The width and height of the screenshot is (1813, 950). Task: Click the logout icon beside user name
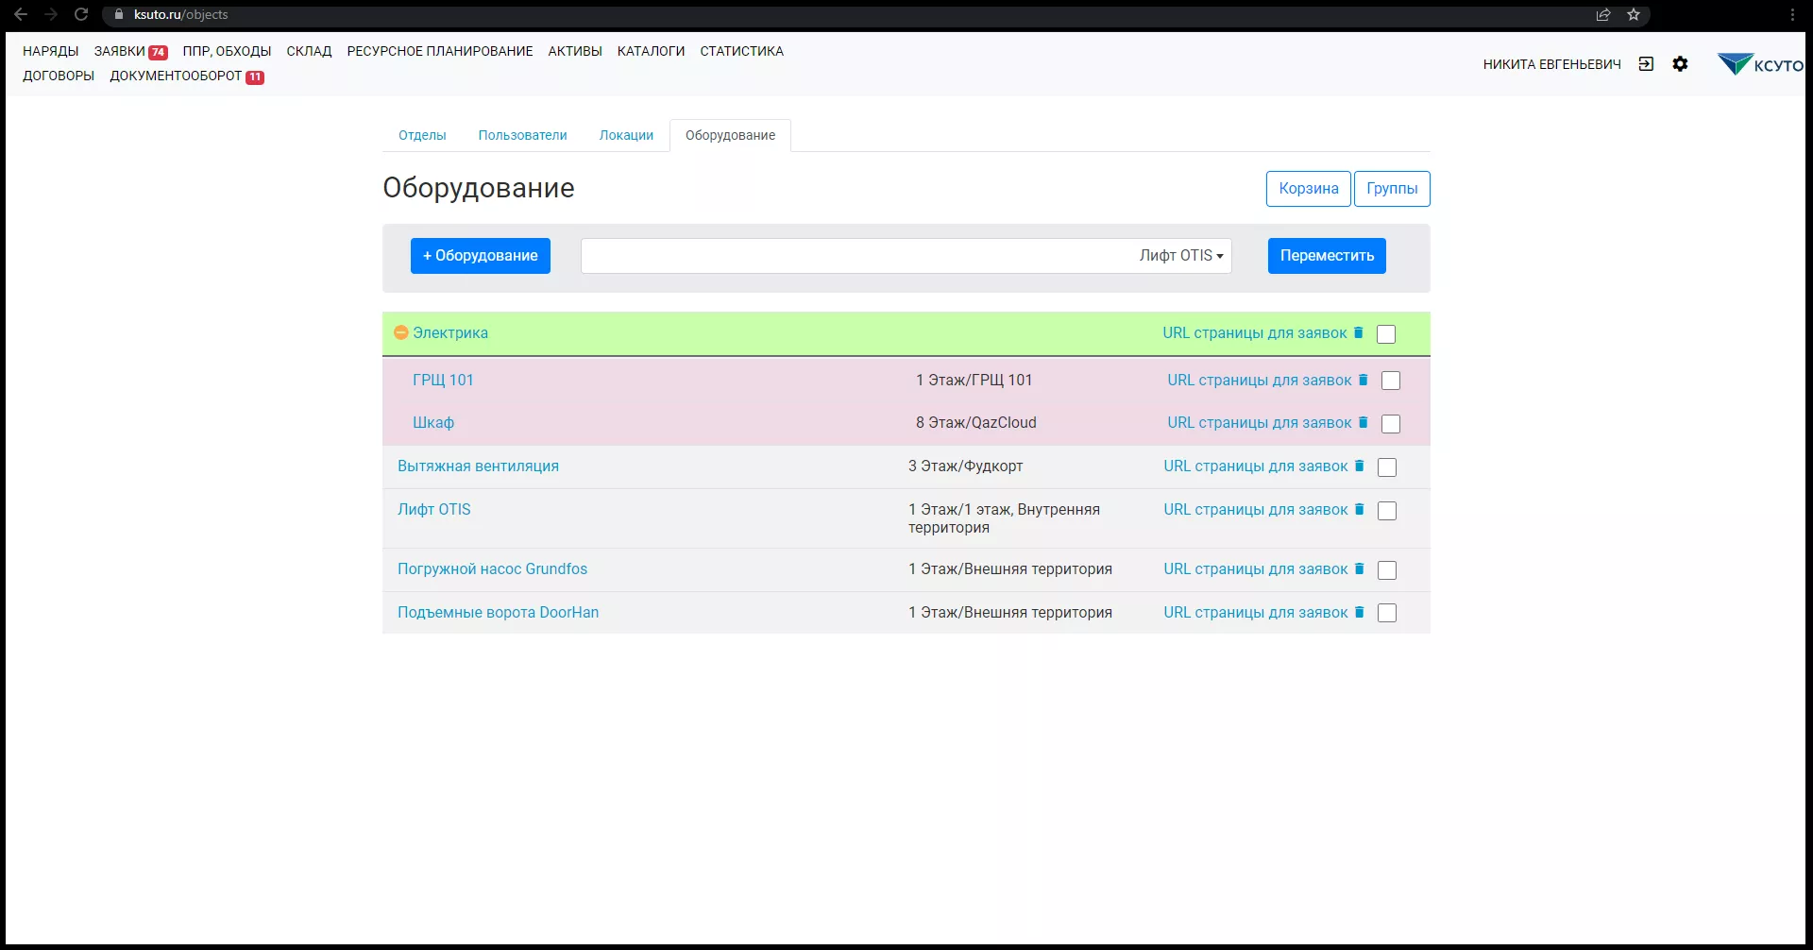pyautogui.click(x=1646, y=64)
